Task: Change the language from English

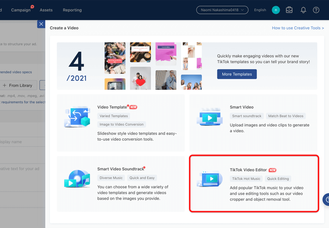Action: (x=260, y=10)
